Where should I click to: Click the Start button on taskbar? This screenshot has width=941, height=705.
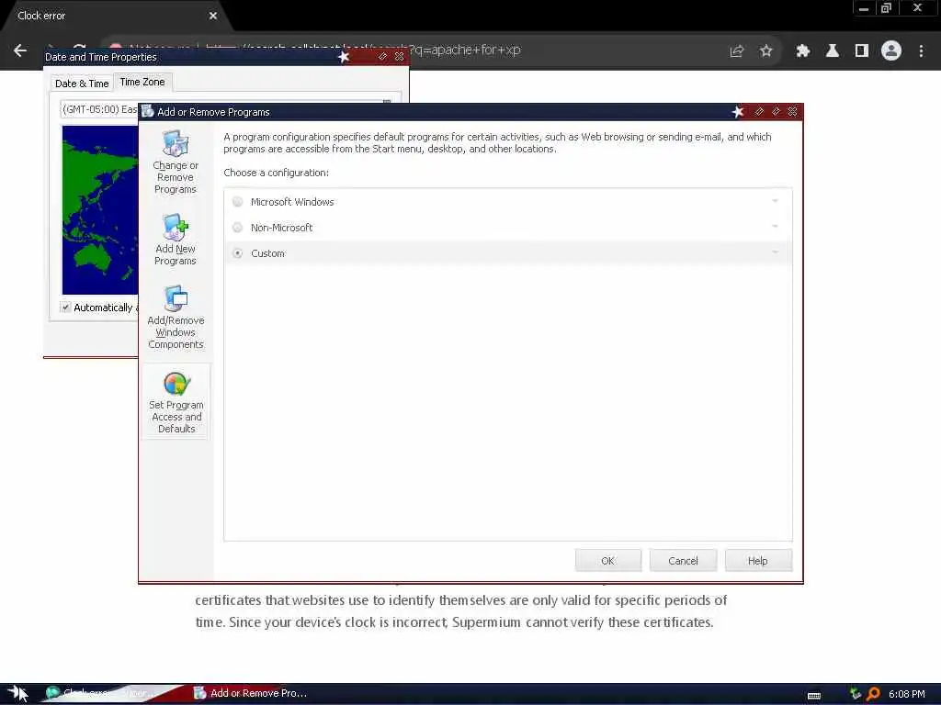[x=18, y=694]
